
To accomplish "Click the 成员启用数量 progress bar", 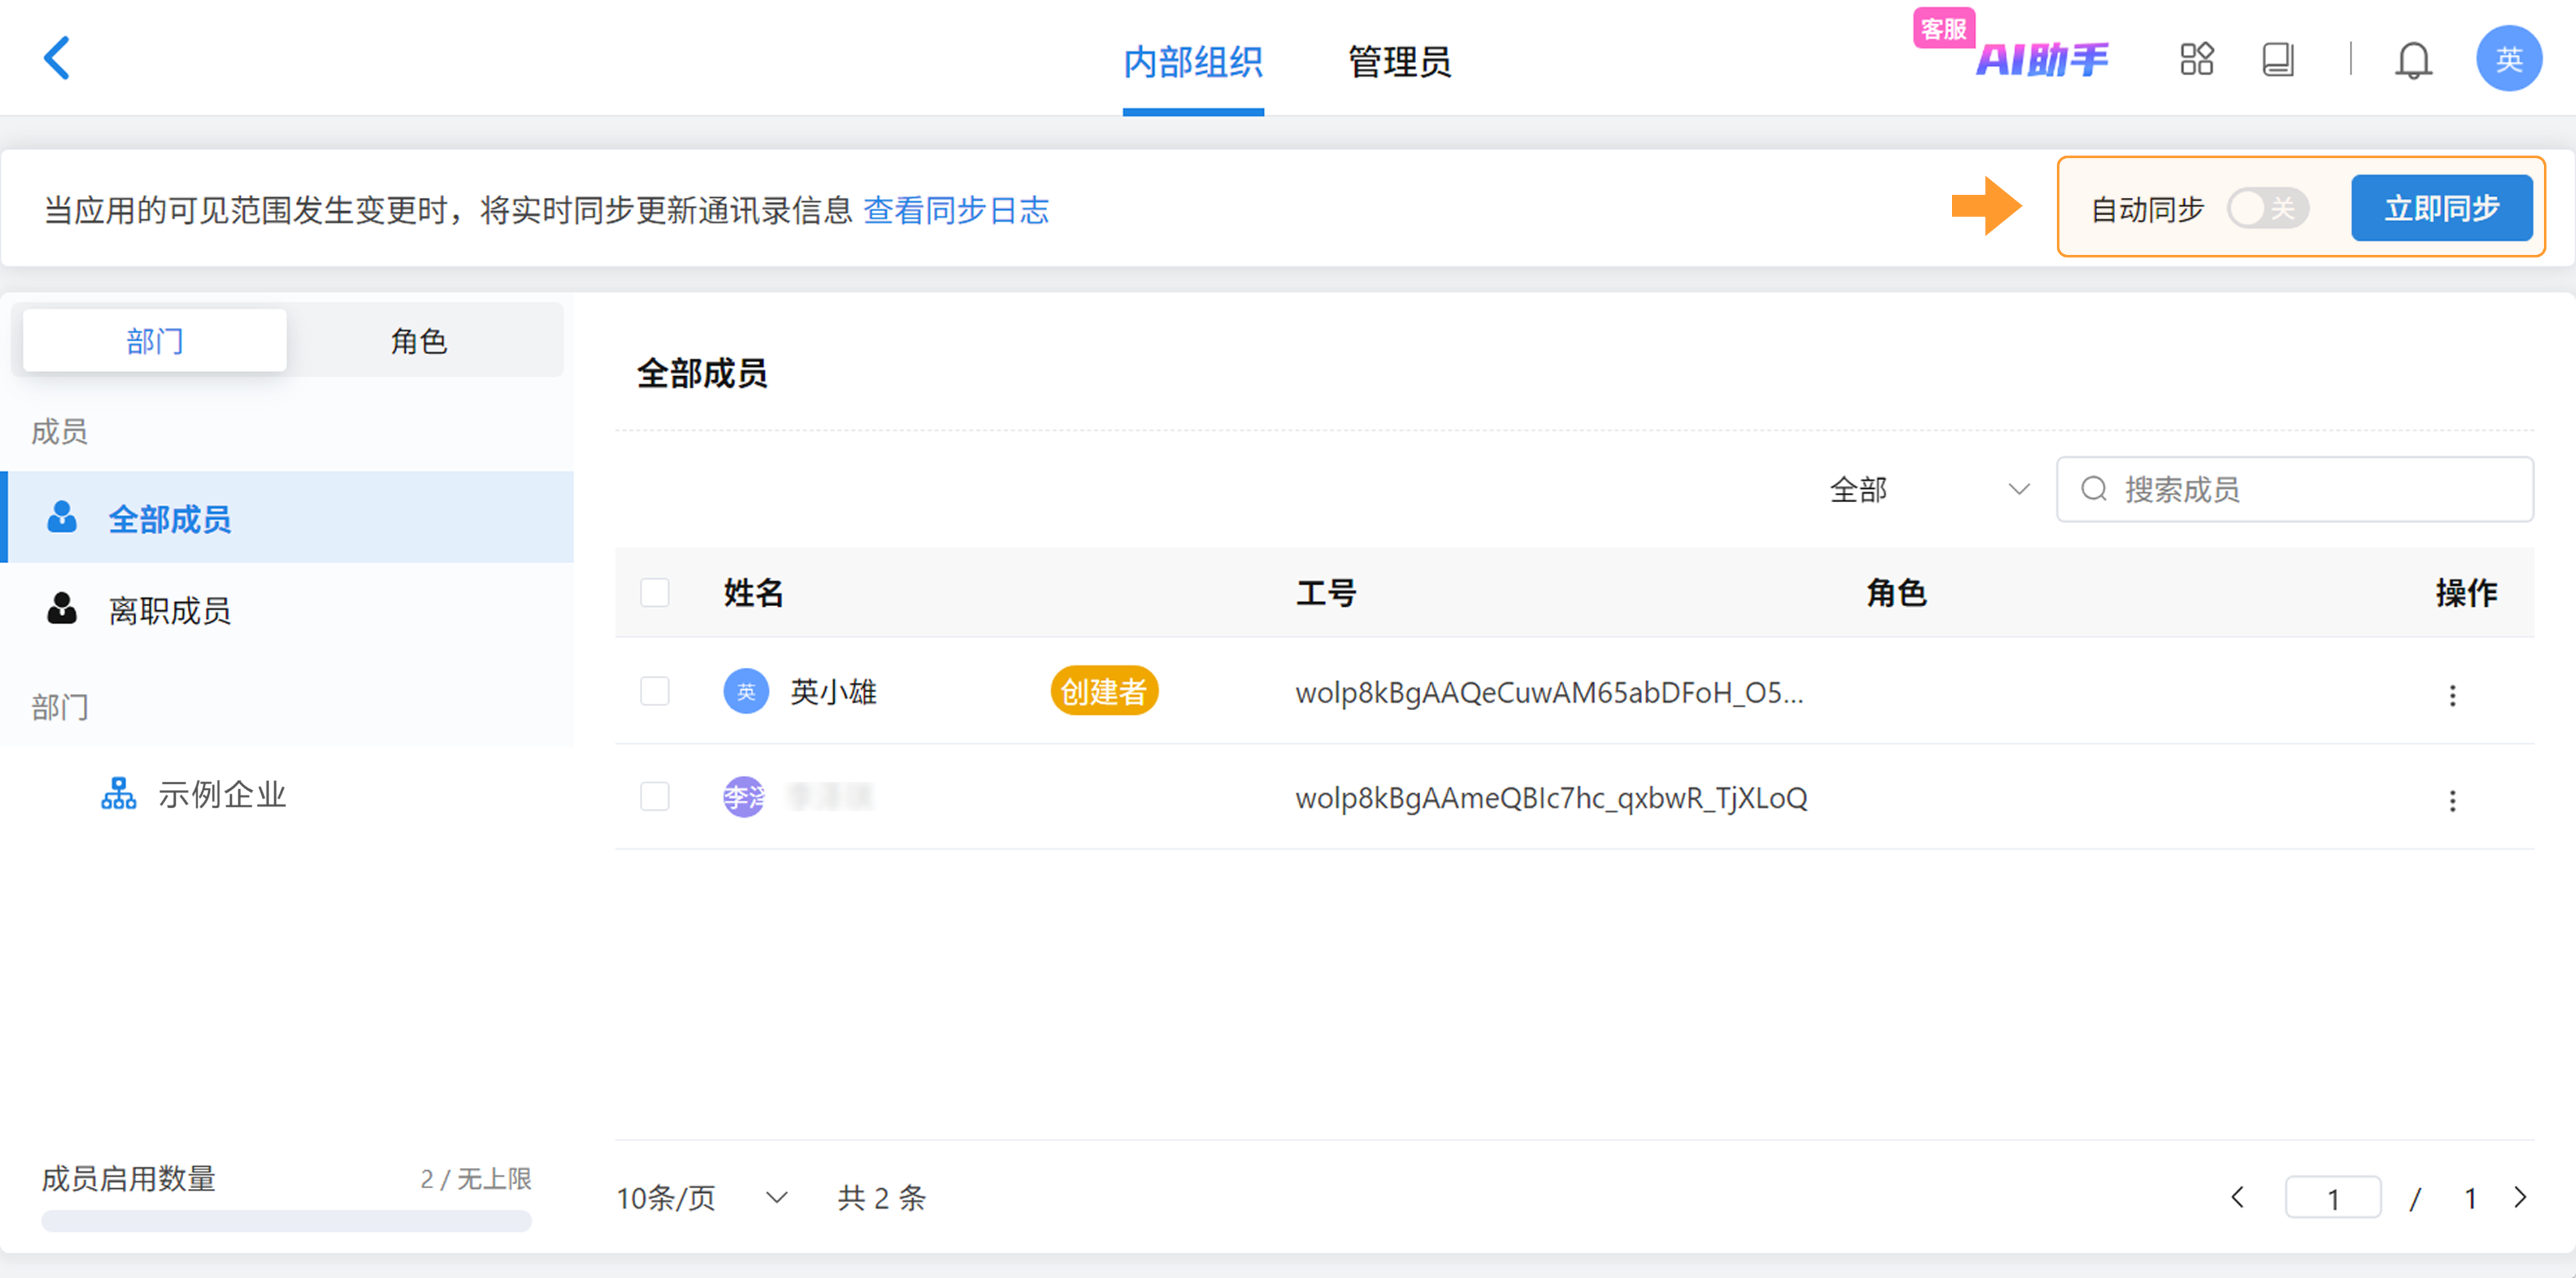I will pyautogui.click(x=286, y=1220).
